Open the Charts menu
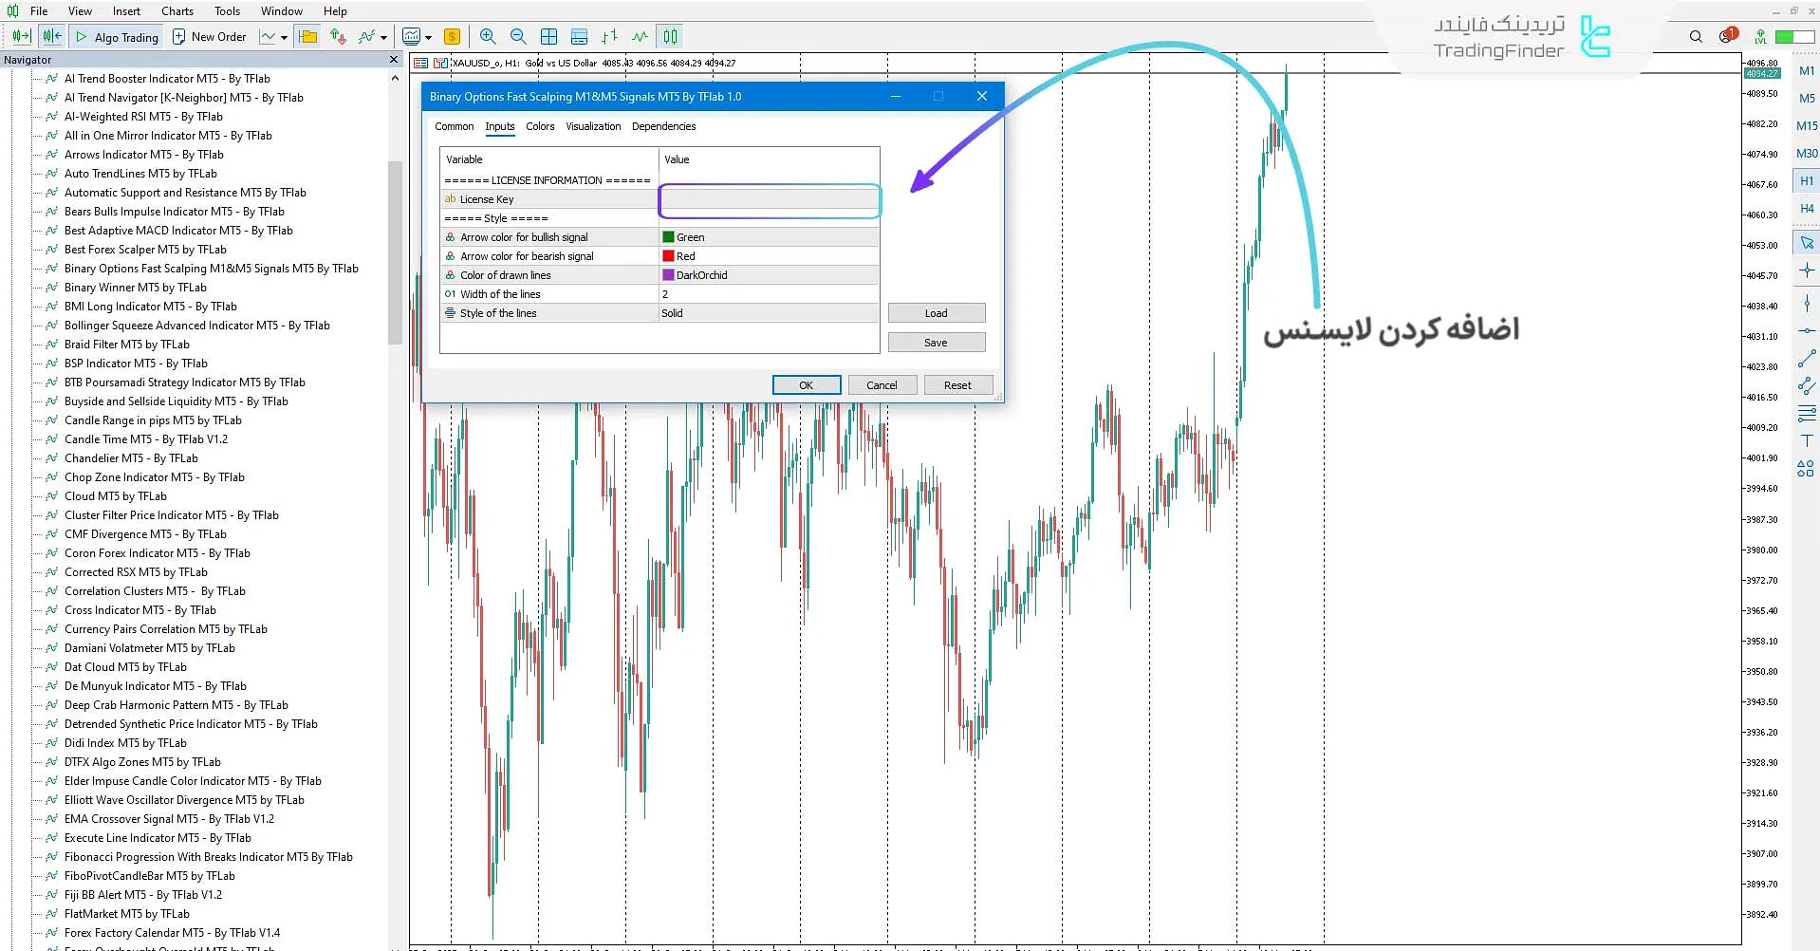1820x951 pixels. pos(176,11)
